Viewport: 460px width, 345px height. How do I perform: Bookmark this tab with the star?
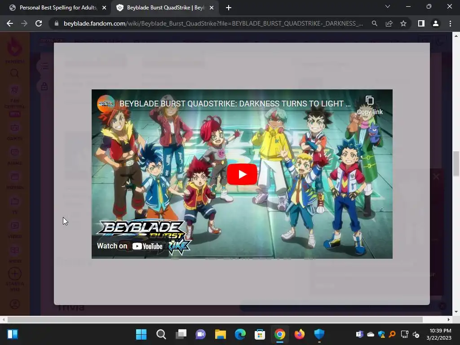403,23
